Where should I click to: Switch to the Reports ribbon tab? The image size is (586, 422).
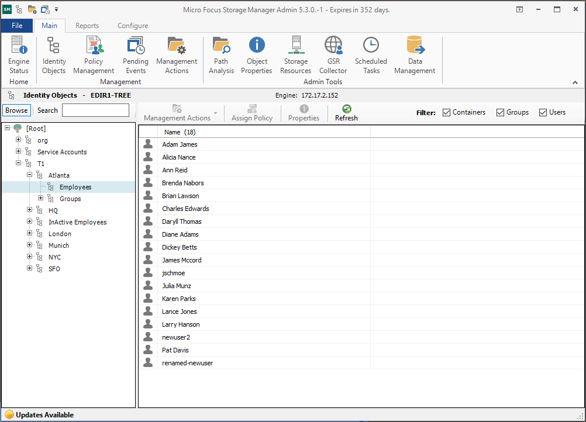coord(87,26)
